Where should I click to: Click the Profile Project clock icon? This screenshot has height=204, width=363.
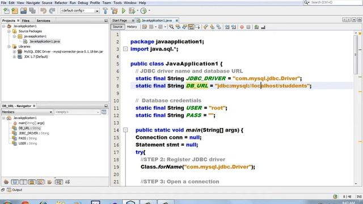[143, 11]
